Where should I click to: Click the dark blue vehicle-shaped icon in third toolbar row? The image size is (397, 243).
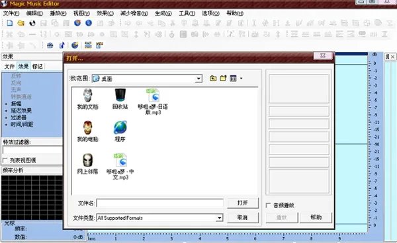(x=50, y=45)
